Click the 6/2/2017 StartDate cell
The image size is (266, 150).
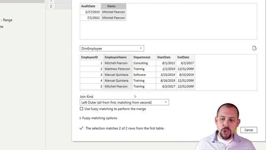(166, 86)
